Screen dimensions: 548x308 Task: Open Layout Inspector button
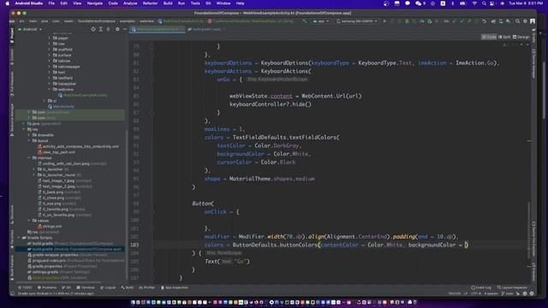512,287
